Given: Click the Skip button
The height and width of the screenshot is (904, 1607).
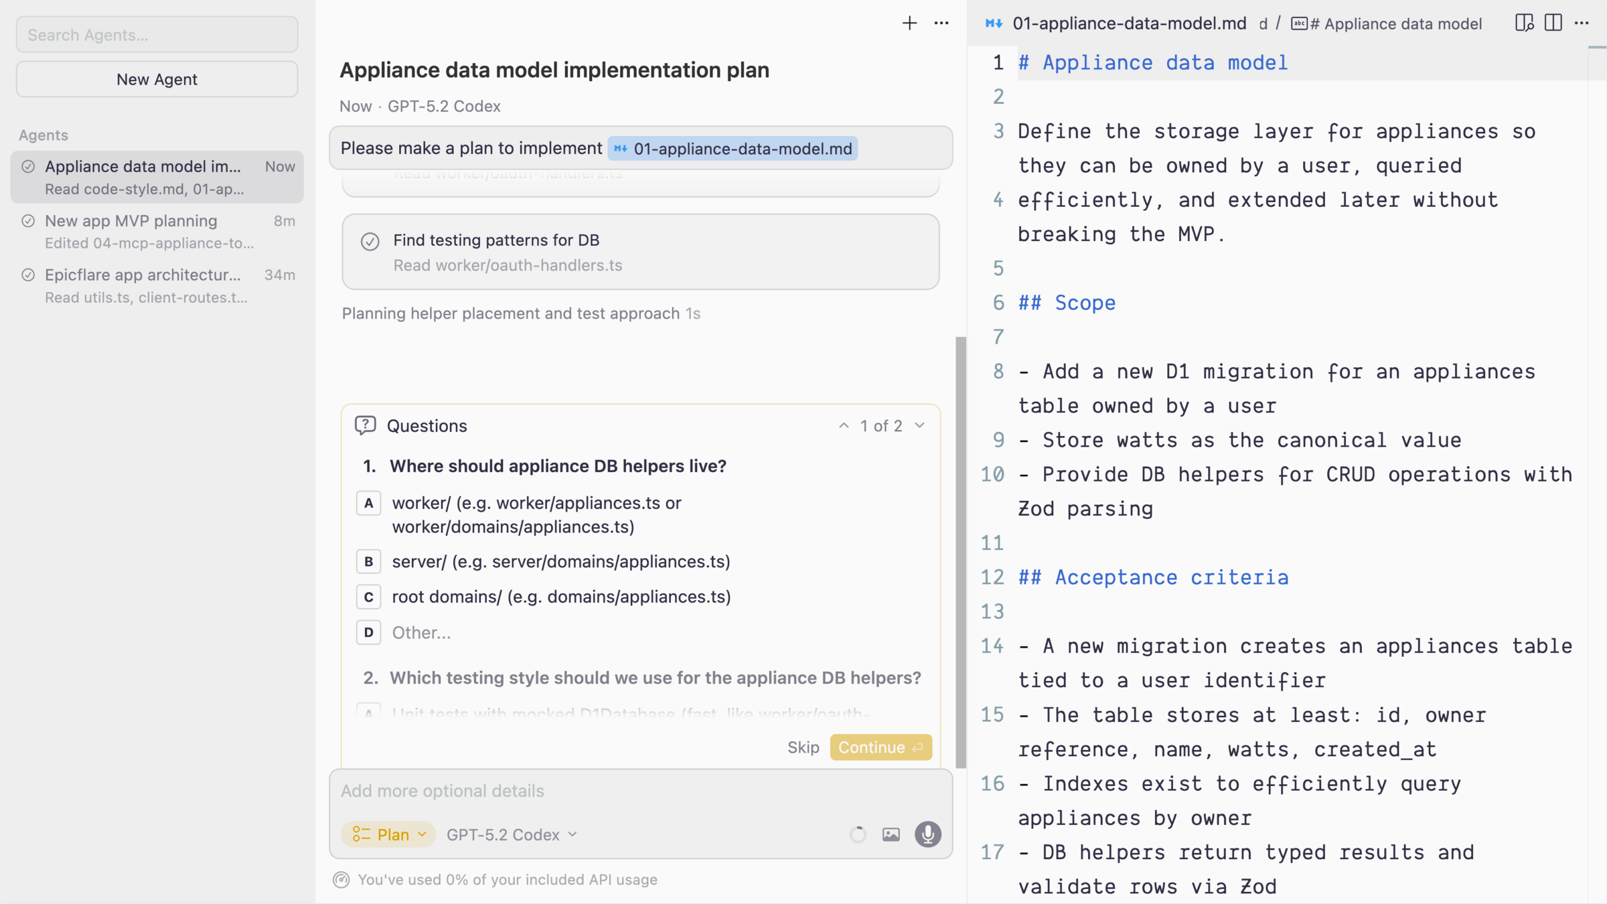Looking at the screenshot, I should (803, 747).
